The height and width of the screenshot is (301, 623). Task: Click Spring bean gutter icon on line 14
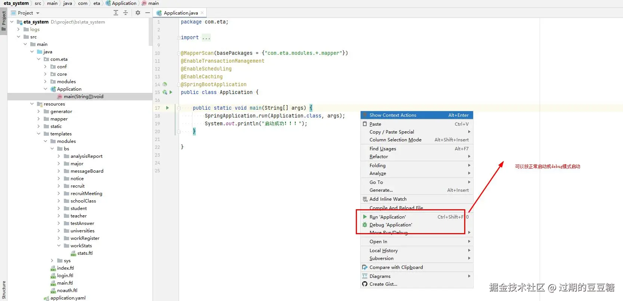[x=165, y=84]
